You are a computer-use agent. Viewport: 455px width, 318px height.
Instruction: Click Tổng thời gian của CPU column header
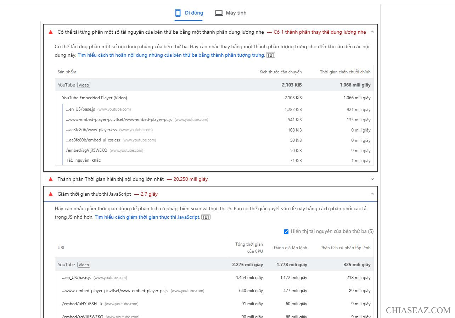[249, 248]
